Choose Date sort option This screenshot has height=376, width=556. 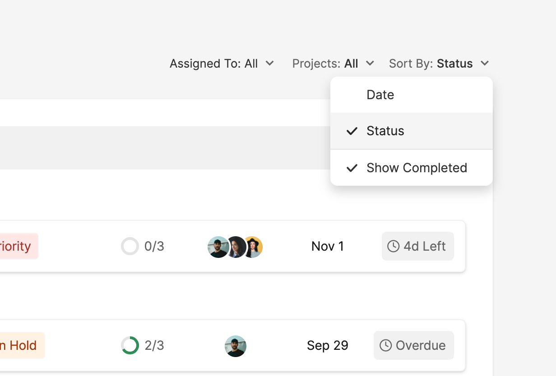[x=380, y=95]
